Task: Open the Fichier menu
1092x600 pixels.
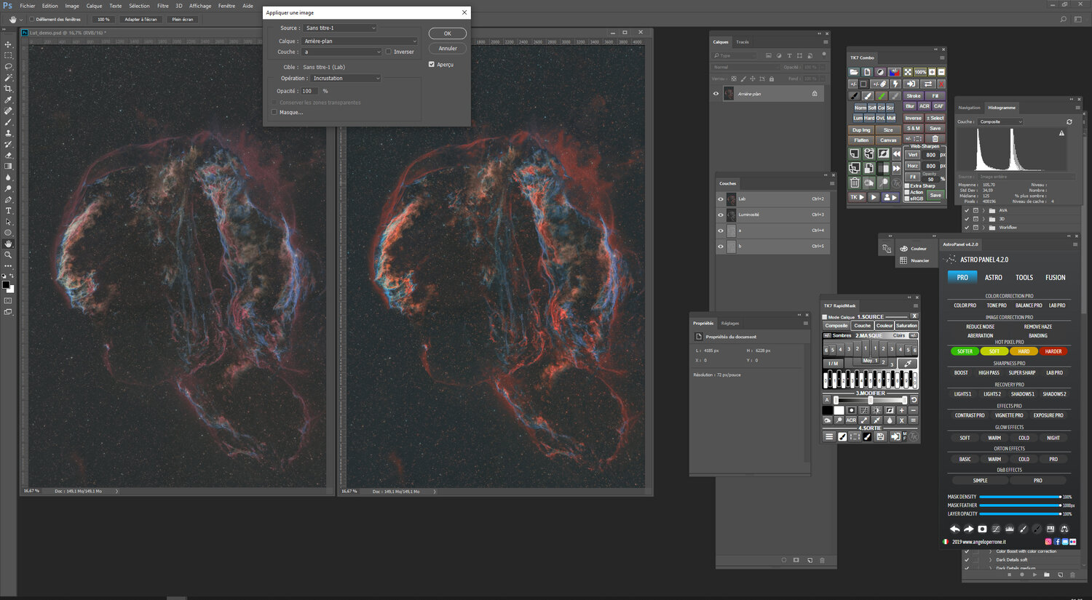Action: [x=28, y=6]
